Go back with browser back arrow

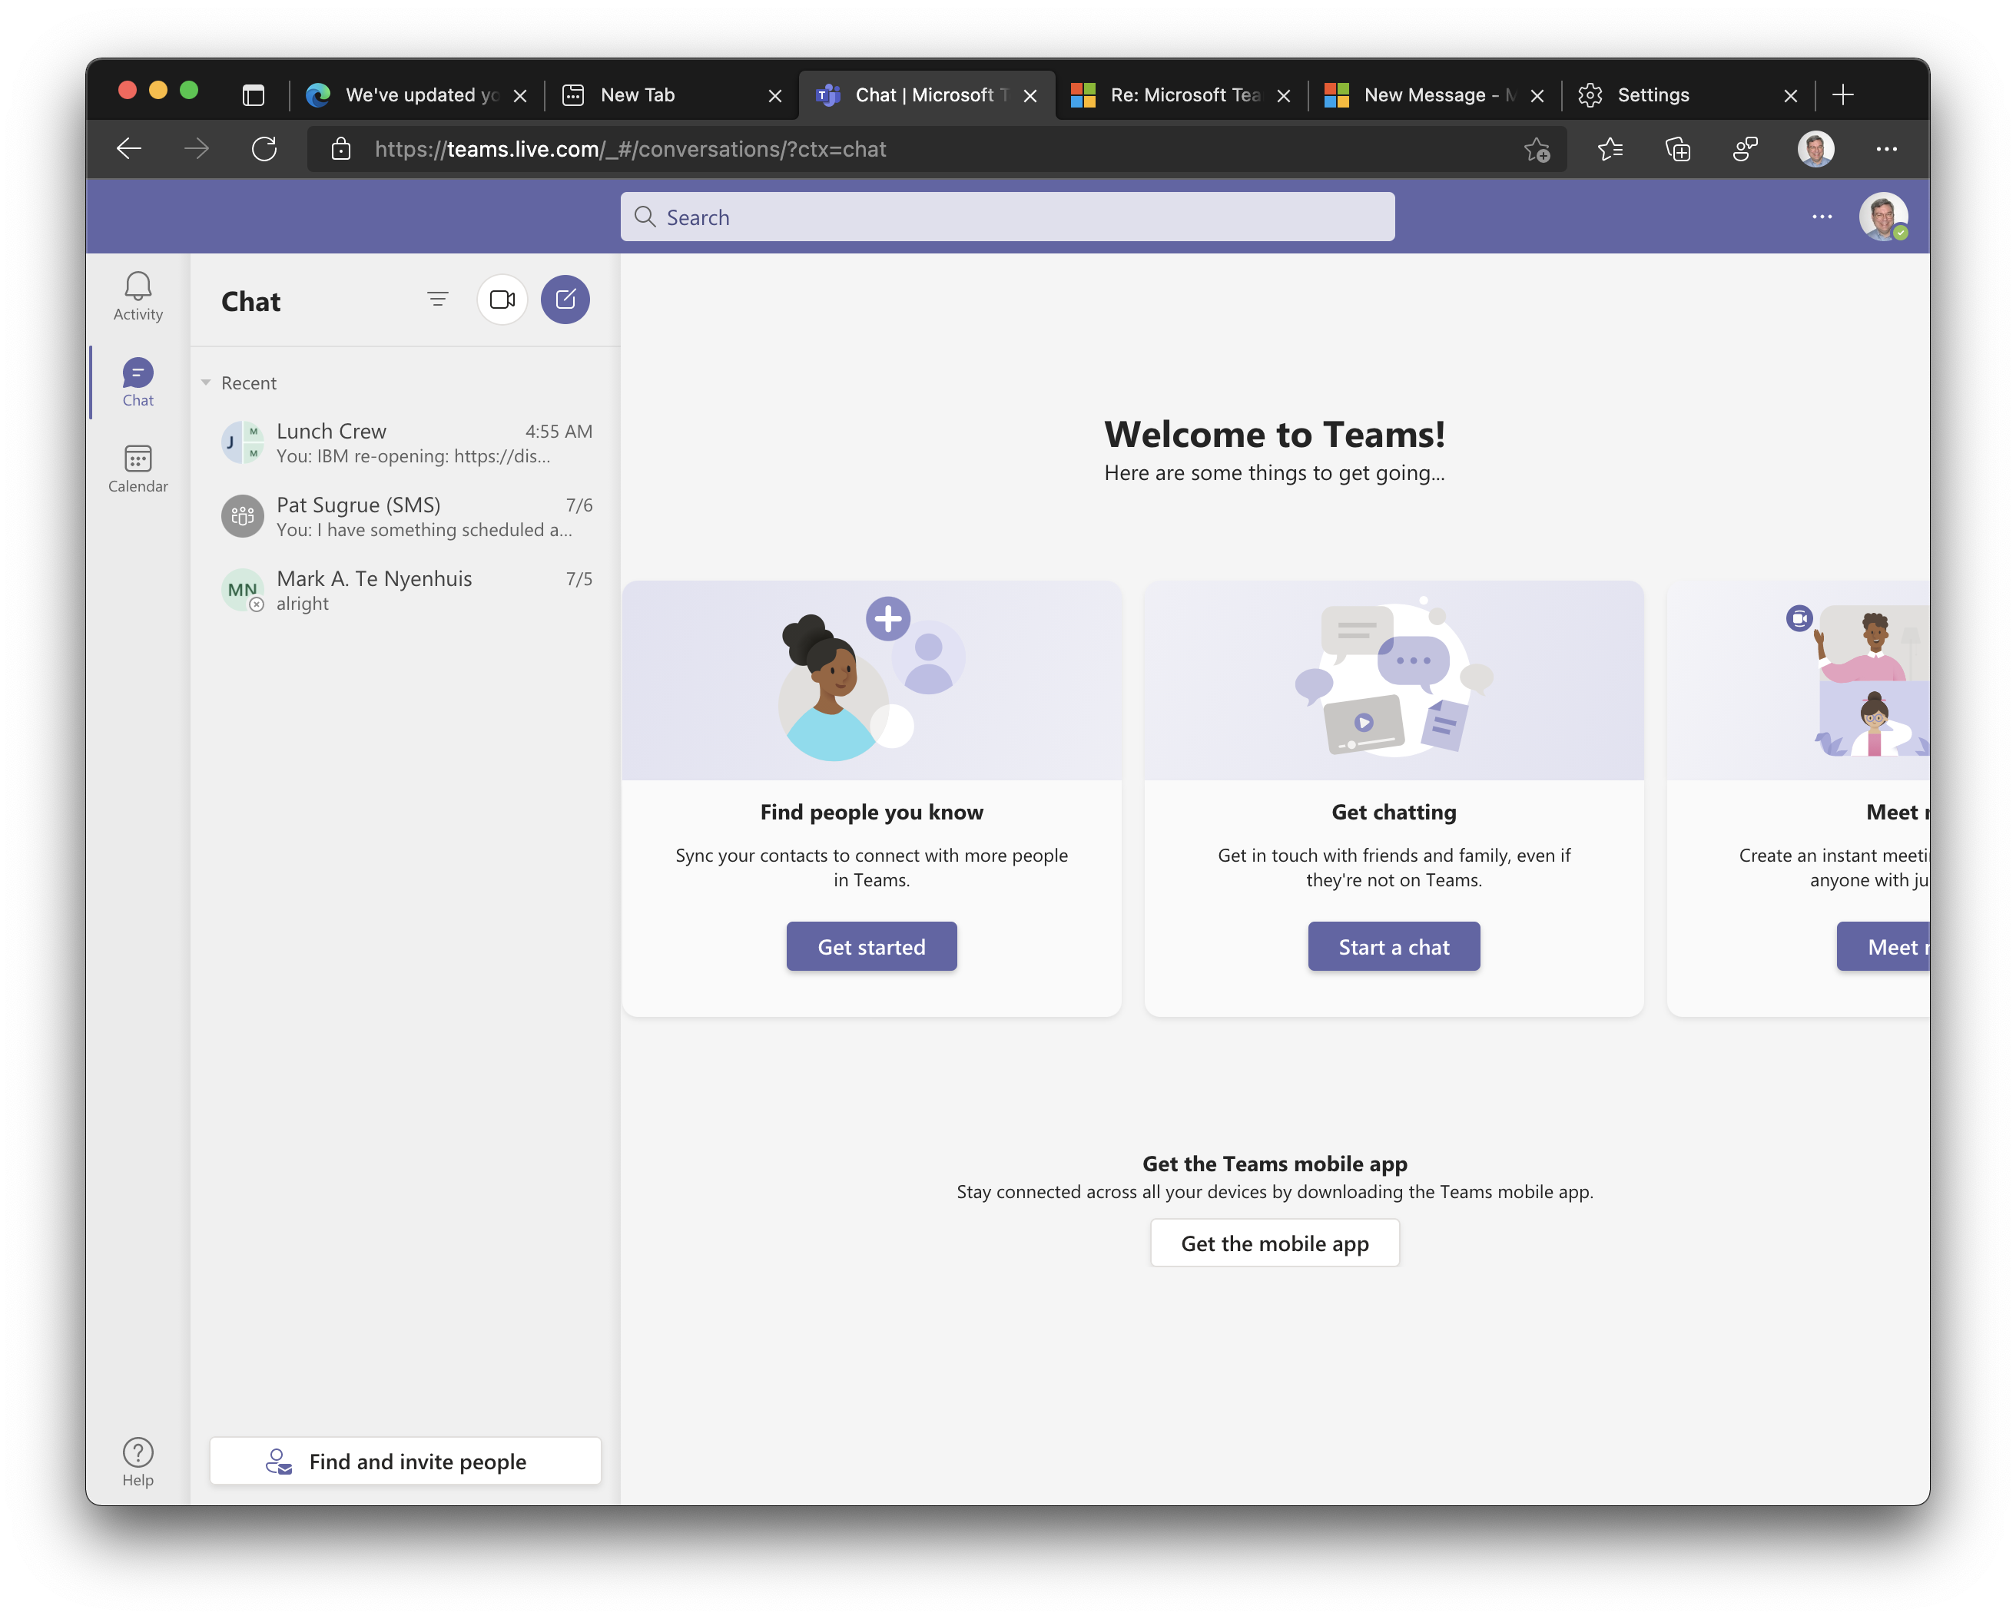(x=129, y=149)
